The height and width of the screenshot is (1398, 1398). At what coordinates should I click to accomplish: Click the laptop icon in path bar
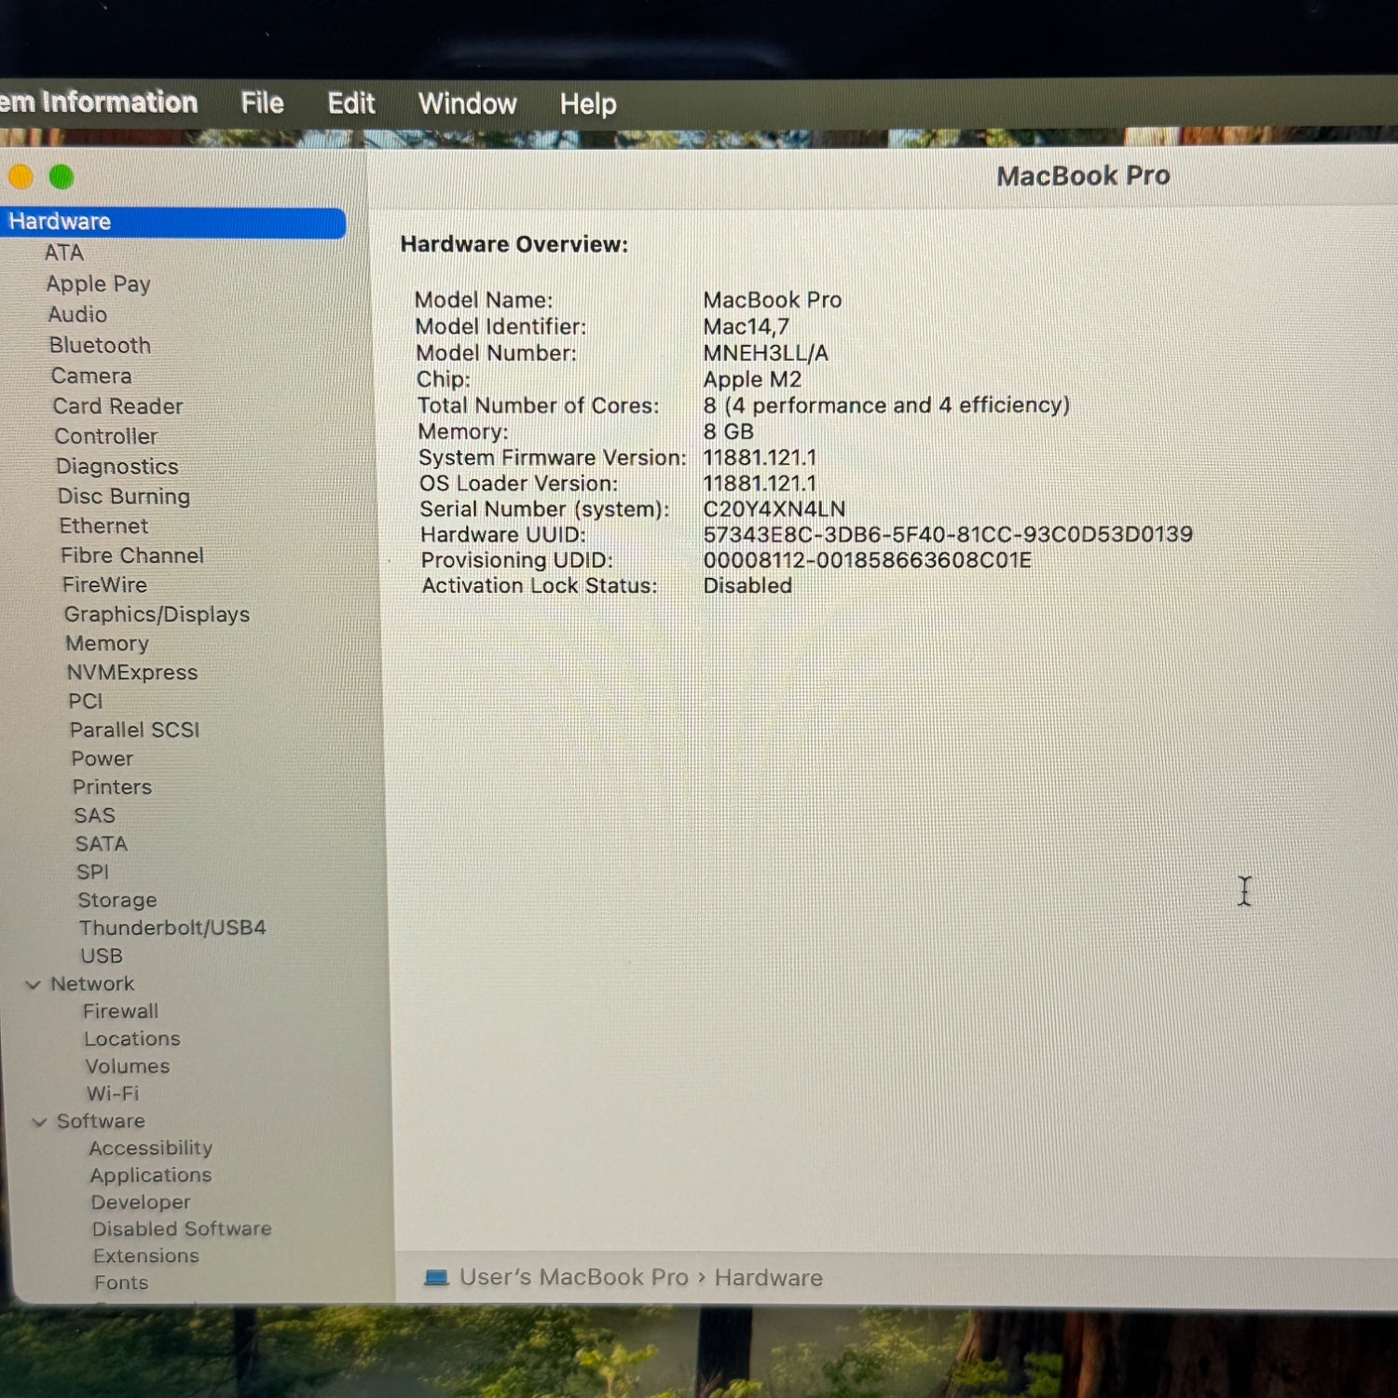[x=436, y=1278]
